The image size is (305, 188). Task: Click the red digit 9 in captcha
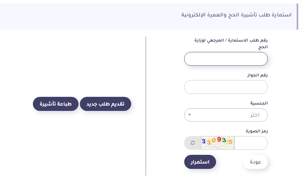[x=219, y=139]
